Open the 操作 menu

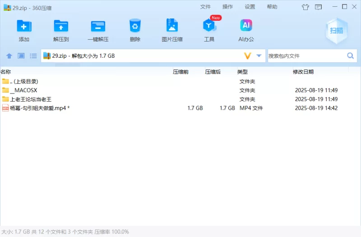(x=228, y=7)
